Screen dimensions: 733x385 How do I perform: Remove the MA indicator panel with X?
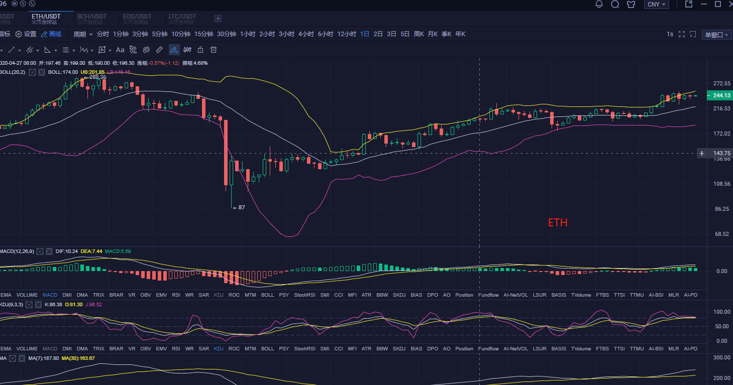[x=23, y=358]
